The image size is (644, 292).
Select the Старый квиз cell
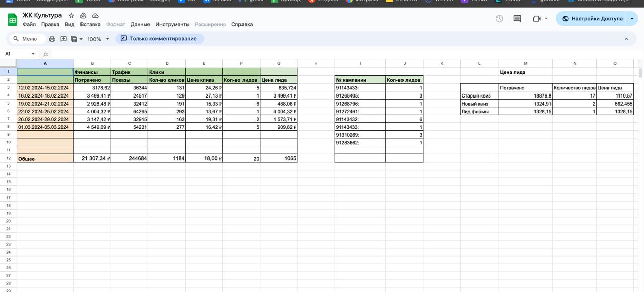pos(479,95)
